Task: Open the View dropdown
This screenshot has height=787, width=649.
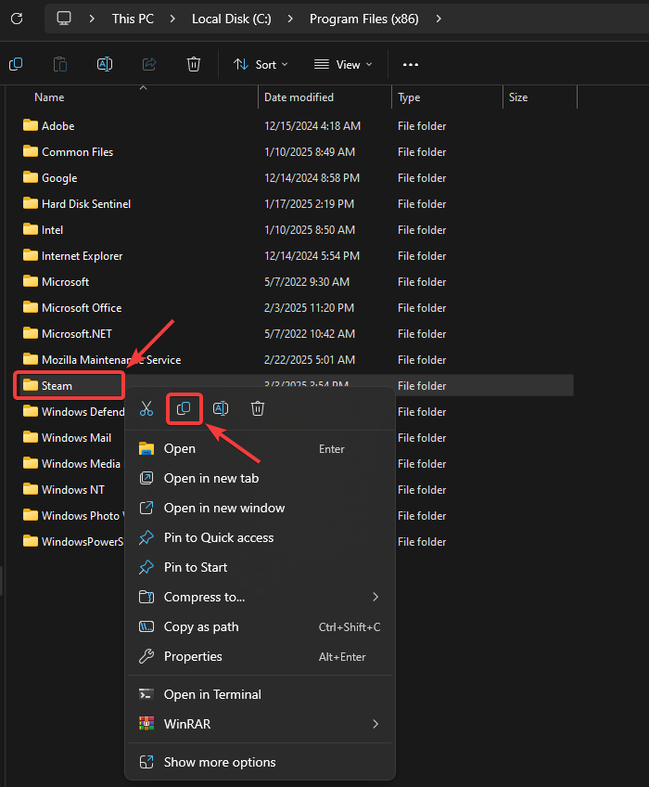Action: (x=343, y=64)
